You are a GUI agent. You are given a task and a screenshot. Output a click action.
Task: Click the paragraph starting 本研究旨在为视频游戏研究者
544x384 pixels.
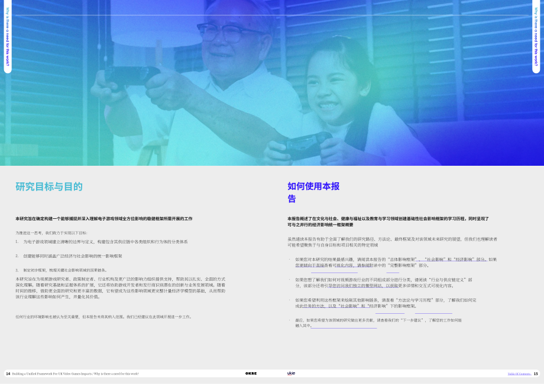click(121, 288)
